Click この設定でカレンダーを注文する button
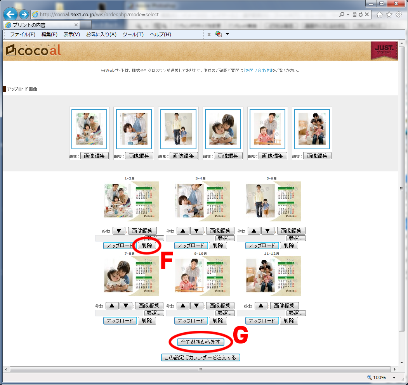The height and width of the screenshot is (385, 408). [200, 357]
